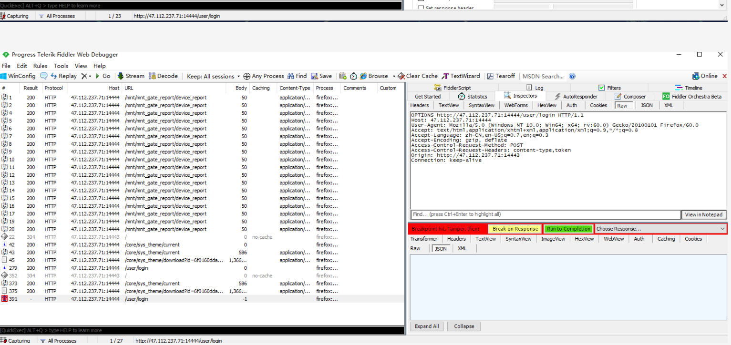Open the Choose Response dropdown

pyautogui.click(x=660, y=229)
